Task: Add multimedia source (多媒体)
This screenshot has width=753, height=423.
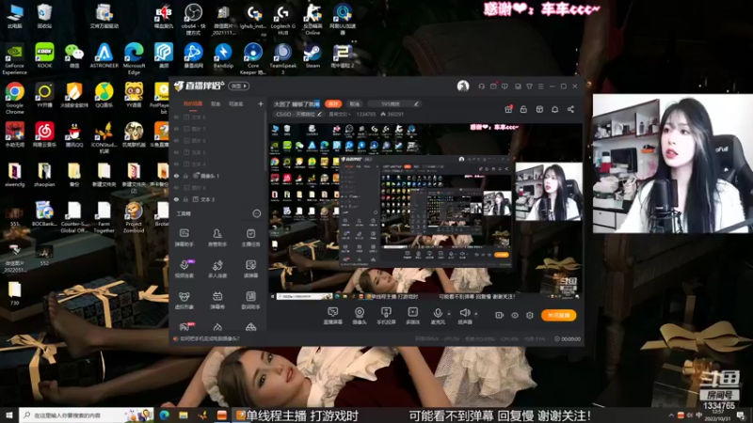Action: click(412, 316)
